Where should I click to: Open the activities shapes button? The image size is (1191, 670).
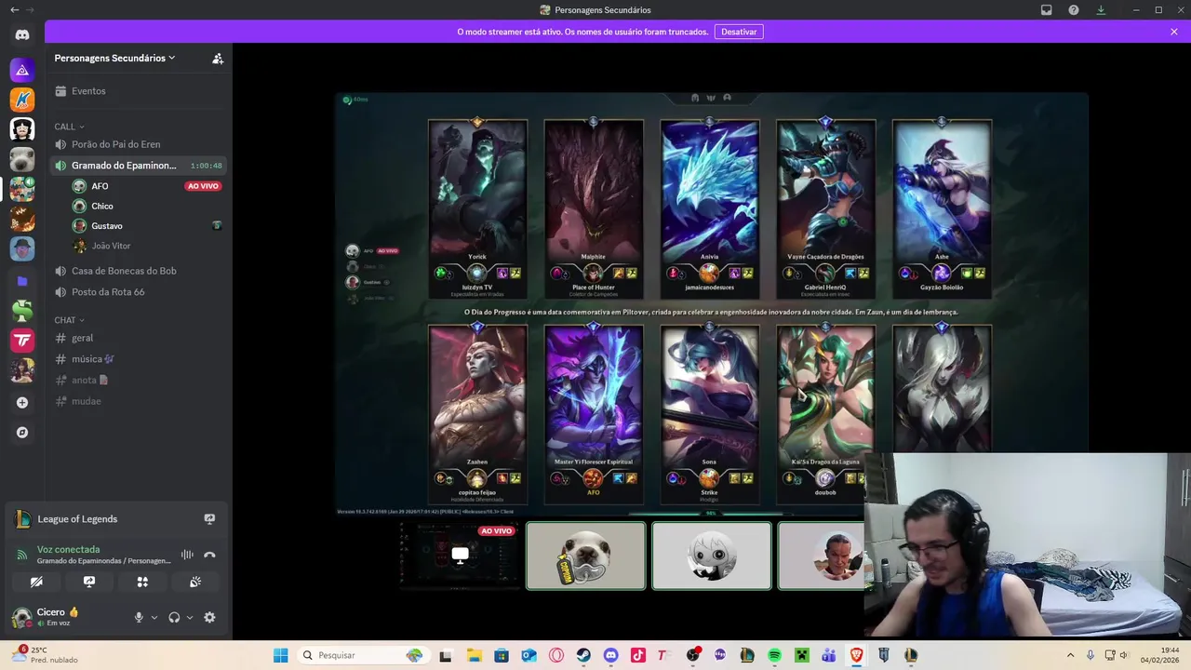tap(142, 582)
